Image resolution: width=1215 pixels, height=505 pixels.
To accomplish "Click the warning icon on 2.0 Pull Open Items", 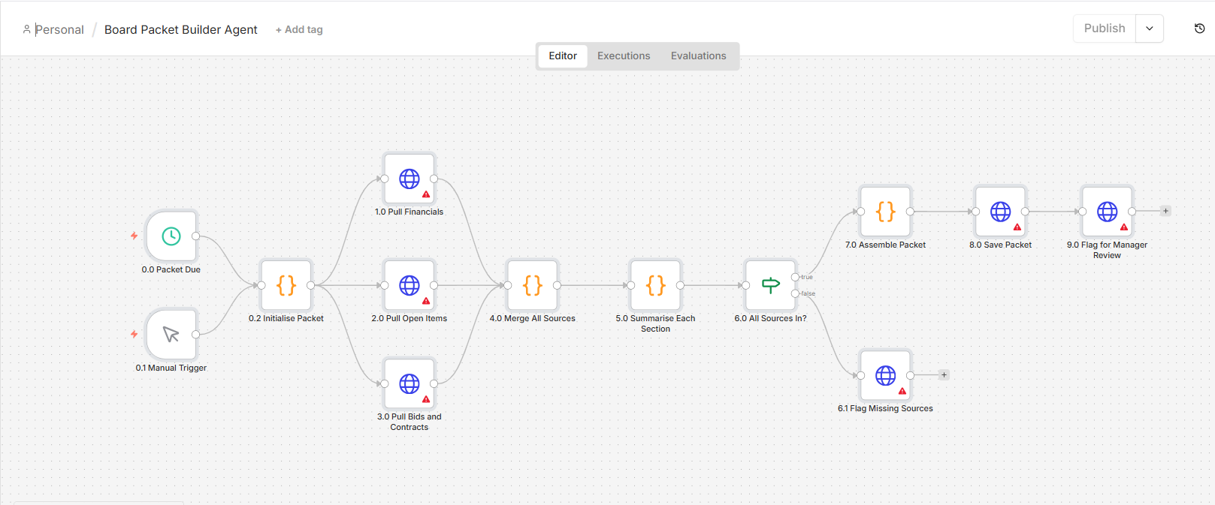I will (426, 301).
